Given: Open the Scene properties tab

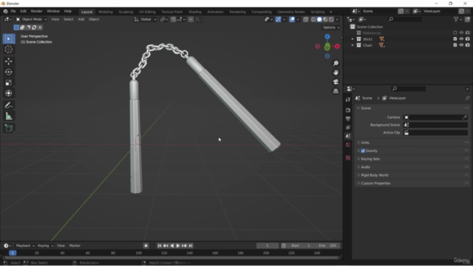Looking at the screenshot, I should [x=348, y=136].
